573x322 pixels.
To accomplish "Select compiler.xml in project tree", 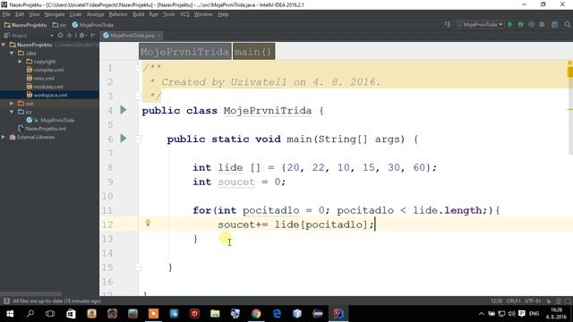I will (x=49, y=70).
